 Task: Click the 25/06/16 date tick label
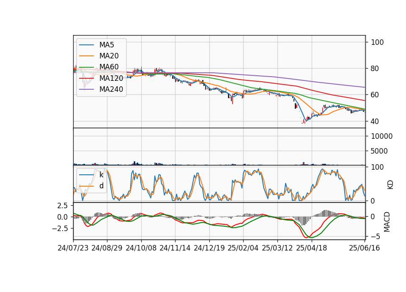click(x=365, y=248)
